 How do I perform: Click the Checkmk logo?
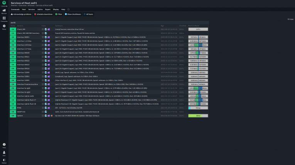pyautogui.click(x=4, y=3)
